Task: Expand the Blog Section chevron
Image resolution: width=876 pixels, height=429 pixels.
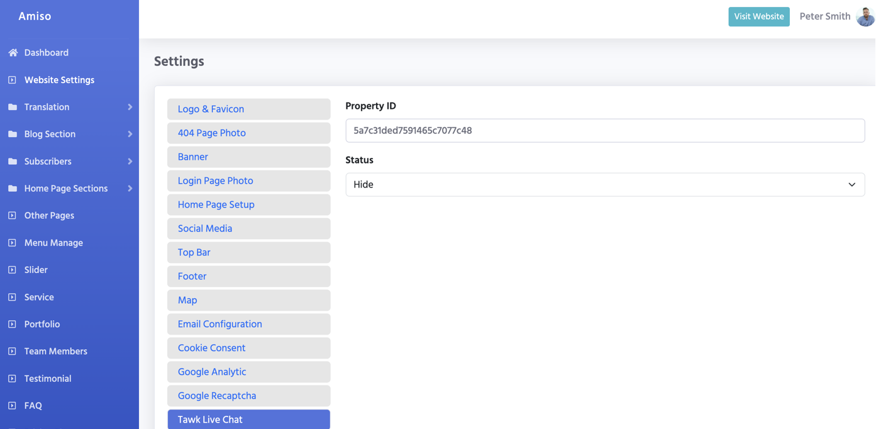Action: (x=130, y=134)
